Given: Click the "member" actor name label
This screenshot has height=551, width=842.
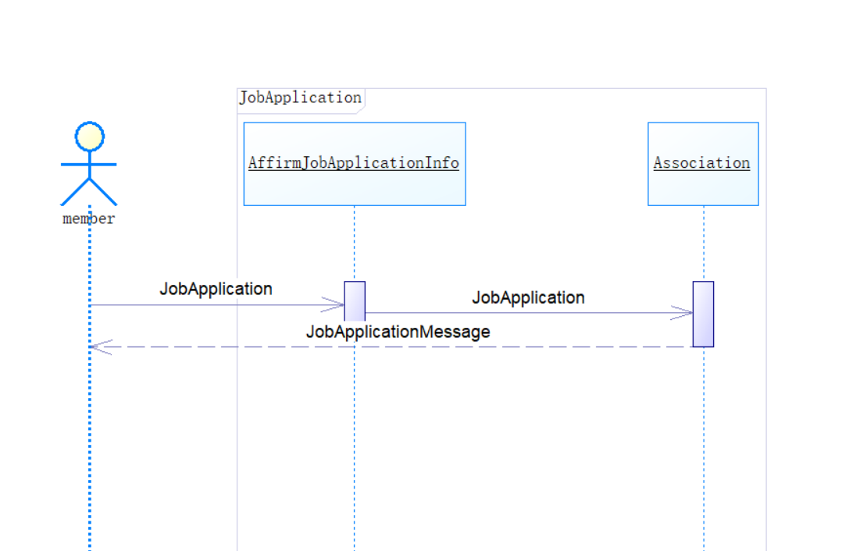Looking at the screenshot, I should 88,219.
